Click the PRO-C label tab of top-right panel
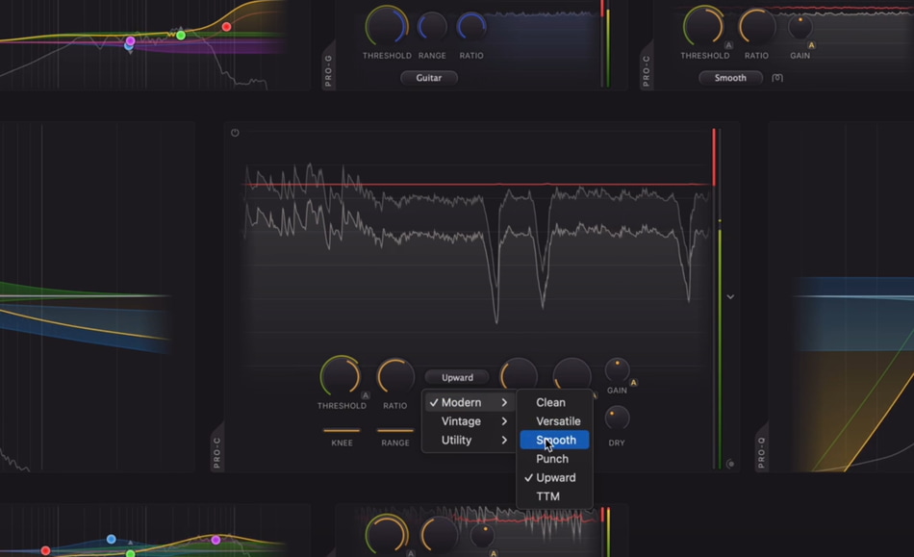This screenshot has height=557, width=914. pyautogui.click(x=646, y=70)
